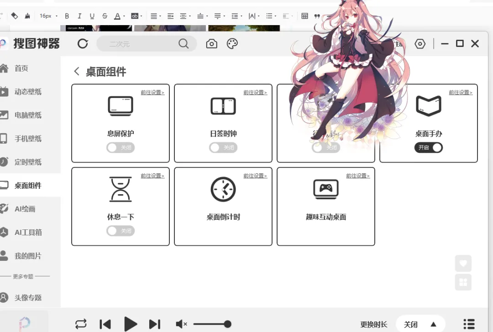Insert a table with the table icon
493x332 pixels.
click(x=304, y=16)
